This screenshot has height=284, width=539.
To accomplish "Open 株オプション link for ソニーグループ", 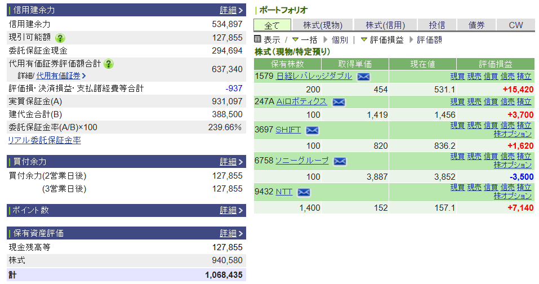I will [513, 165].
